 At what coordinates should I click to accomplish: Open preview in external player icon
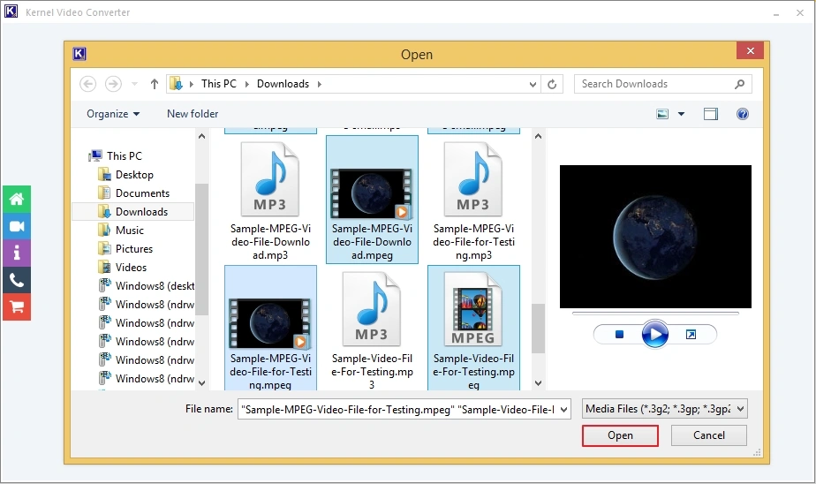click(x=691, y=334)
